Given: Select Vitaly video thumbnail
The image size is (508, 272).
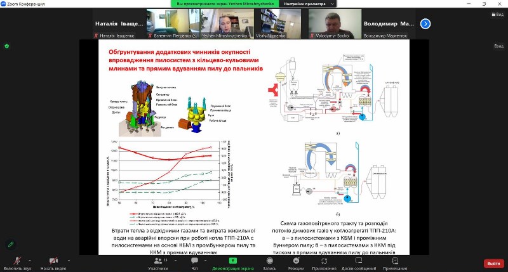Looking at the screenshot, I should point(281,24).
